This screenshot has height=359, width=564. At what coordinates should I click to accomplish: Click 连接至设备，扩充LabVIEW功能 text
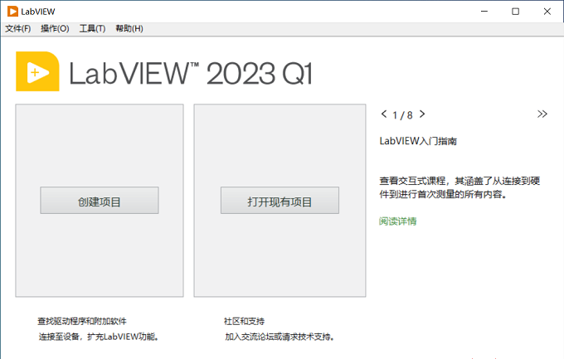click(x=99, y=337)
